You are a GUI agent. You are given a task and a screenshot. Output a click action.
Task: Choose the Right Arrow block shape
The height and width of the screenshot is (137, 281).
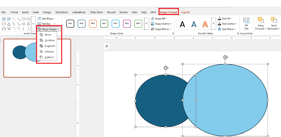[x=23, y=24]
